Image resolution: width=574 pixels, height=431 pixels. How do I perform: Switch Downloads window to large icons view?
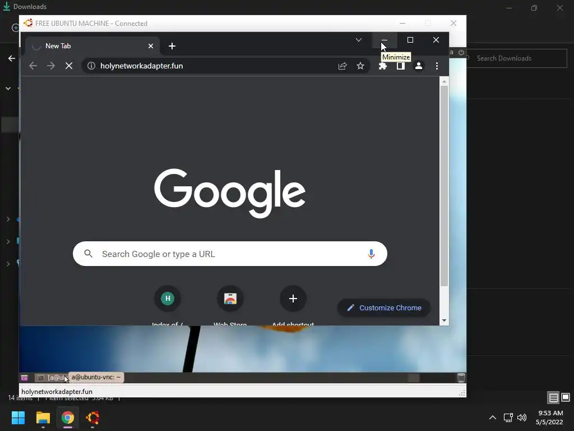566,397
